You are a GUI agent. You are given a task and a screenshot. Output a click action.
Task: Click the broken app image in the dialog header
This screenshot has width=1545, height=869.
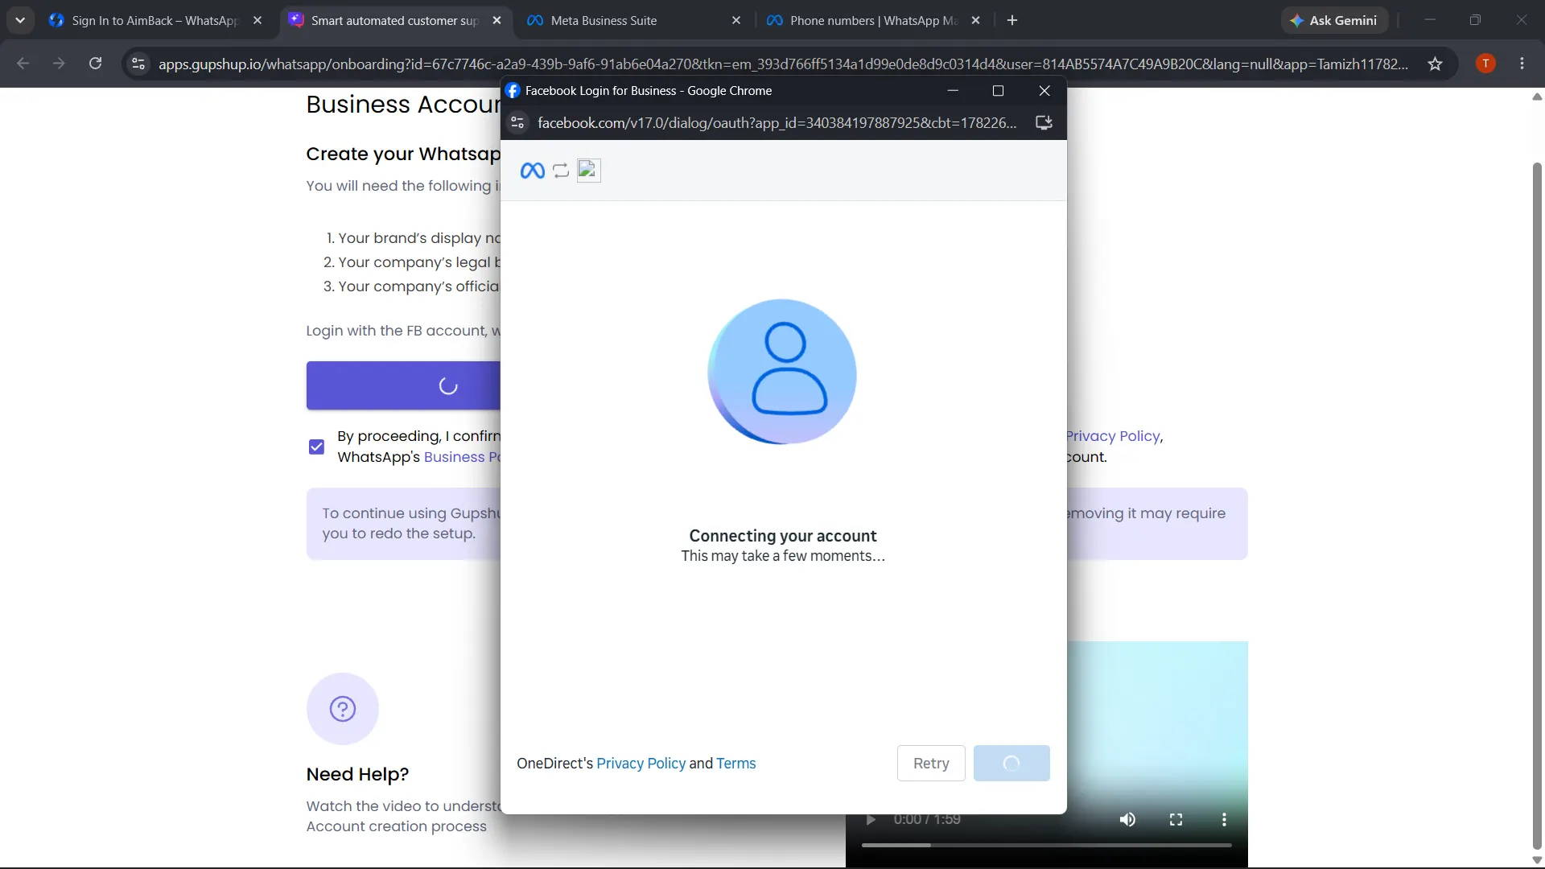point(589,171)
